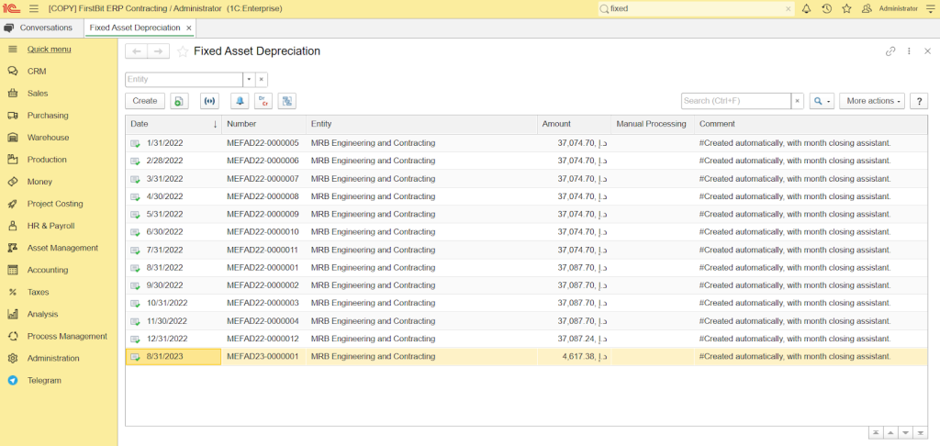This screenshot has width=940, height=446.
Task: Go to next list page arrow
Action: [x=905, y=433]
